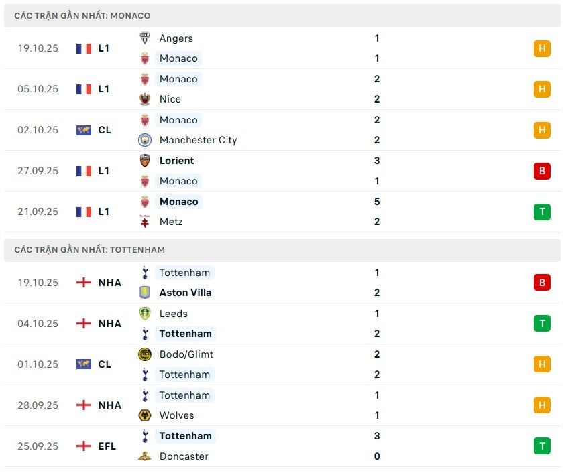Click the Aston Villa crest icon
This screenshot has height=475, width=566.
(x=145, y=293)
